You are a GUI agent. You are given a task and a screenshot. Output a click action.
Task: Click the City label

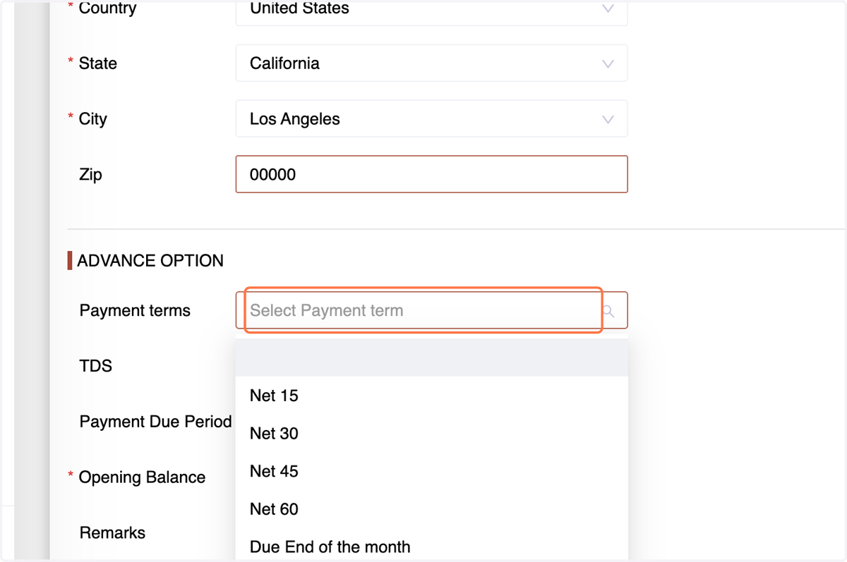pos(92,119)
